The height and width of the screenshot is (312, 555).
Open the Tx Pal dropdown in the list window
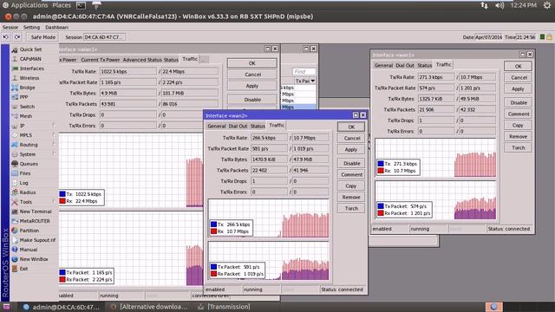313,81
